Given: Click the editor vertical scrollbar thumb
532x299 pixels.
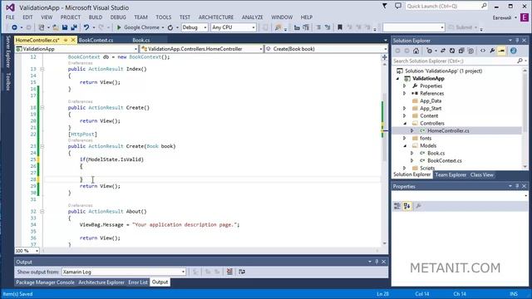Looking at the screenshot, I should point(384,127).
